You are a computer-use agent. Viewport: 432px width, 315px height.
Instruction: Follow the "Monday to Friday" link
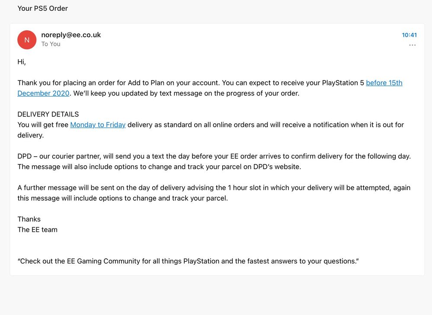98,125
